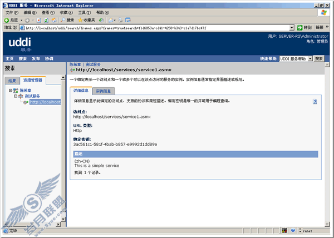Refresh the page with green arrows icon
This screenshot has height=238, width=334.
[46, 20]
